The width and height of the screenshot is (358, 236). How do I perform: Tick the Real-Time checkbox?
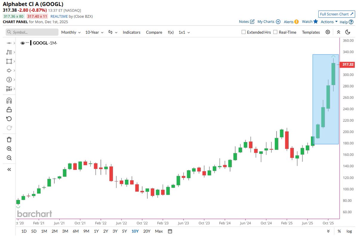(x=275, y=32)
